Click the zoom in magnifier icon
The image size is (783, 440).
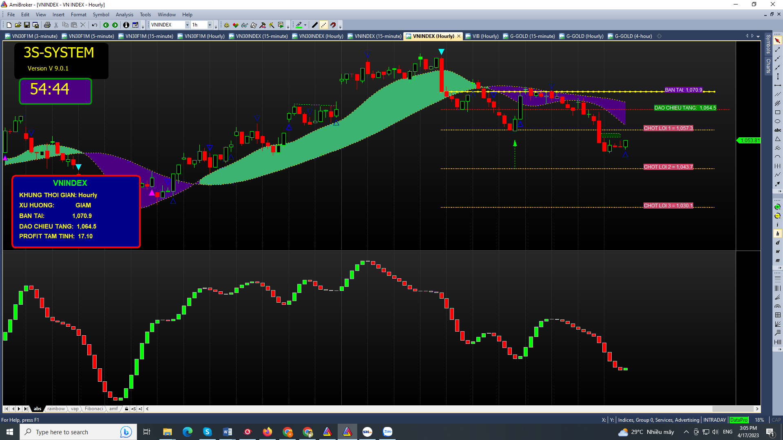777,207
